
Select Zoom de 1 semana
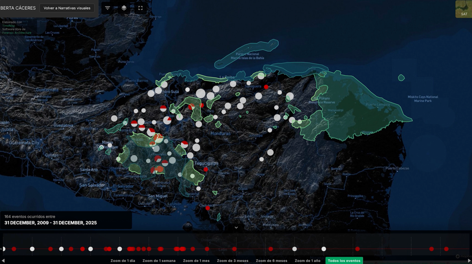click(x=159, y=261)
